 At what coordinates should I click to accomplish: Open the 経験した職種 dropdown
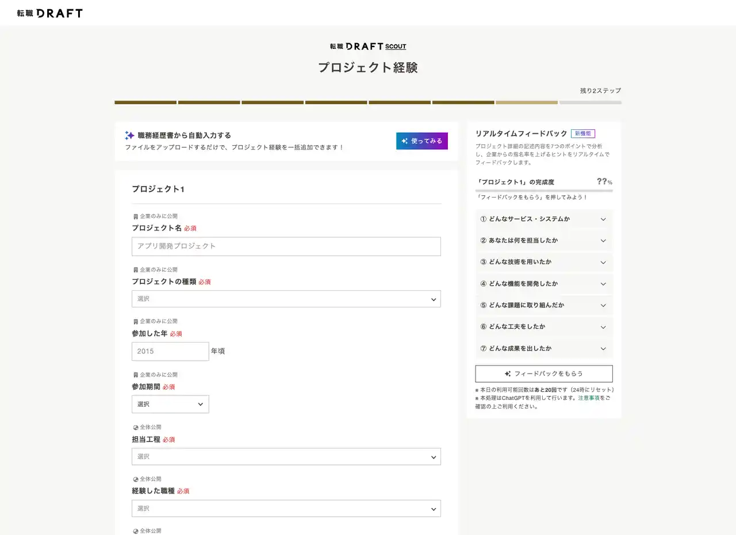286,509
